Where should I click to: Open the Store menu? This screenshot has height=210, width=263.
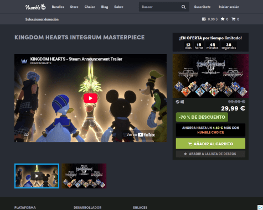pos(74,7)
